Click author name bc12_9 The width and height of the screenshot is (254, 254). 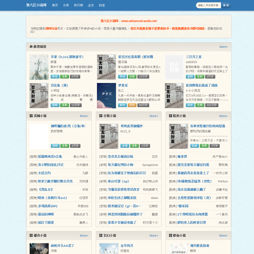125,131
